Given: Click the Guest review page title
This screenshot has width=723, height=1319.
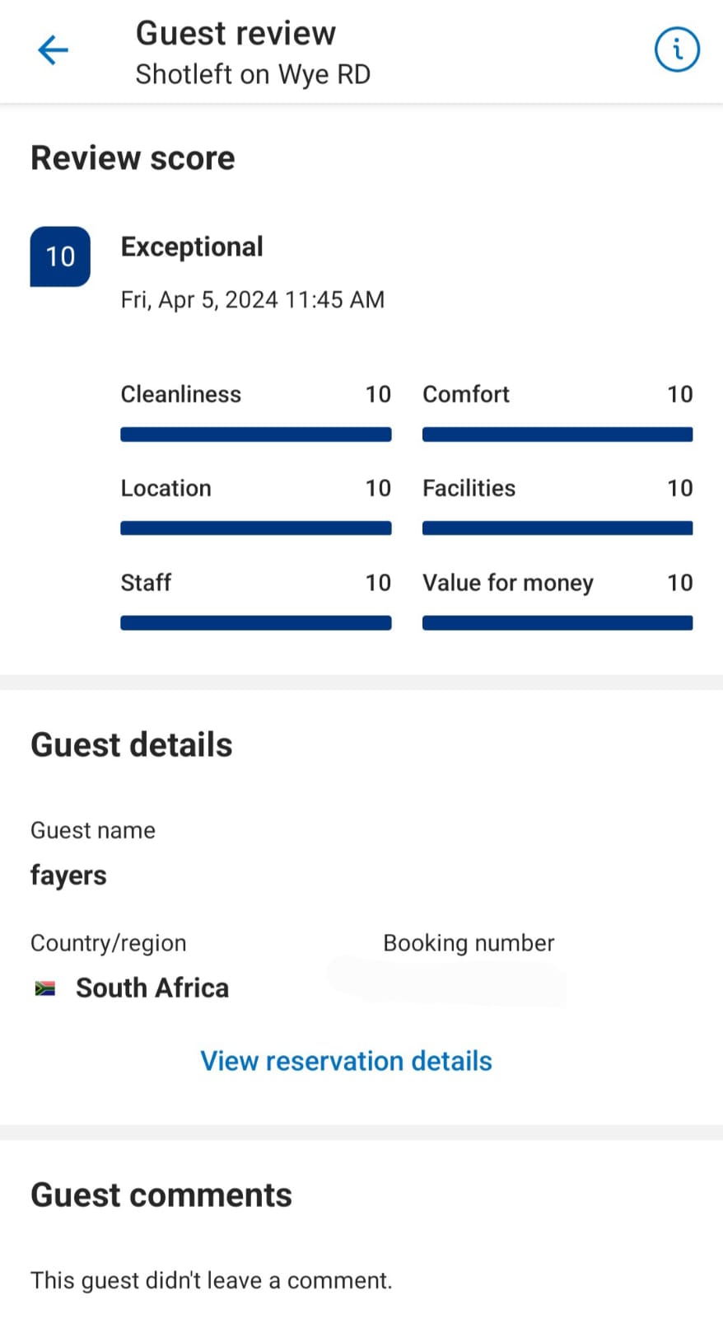Looking at the screenshot, I should click(236, 34).
